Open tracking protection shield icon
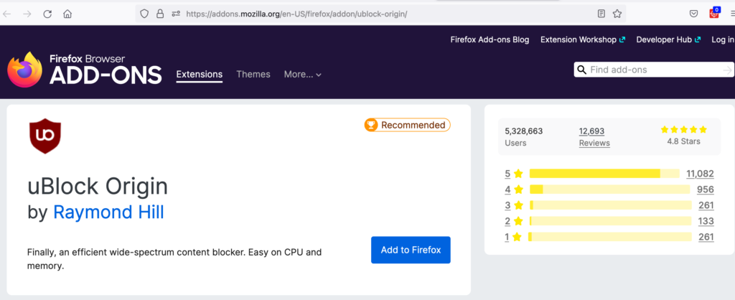 [144, 14]
